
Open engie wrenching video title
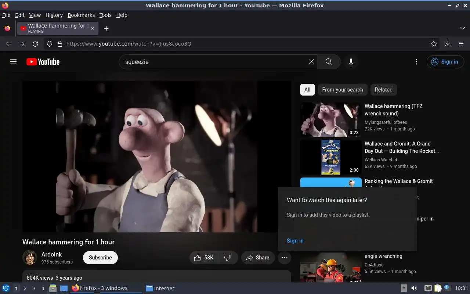point(383,256)
